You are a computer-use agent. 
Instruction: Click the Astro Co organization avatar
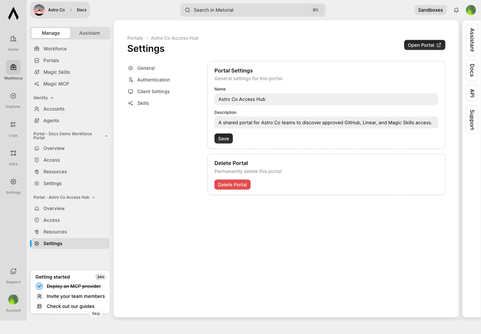pos(39,10)
